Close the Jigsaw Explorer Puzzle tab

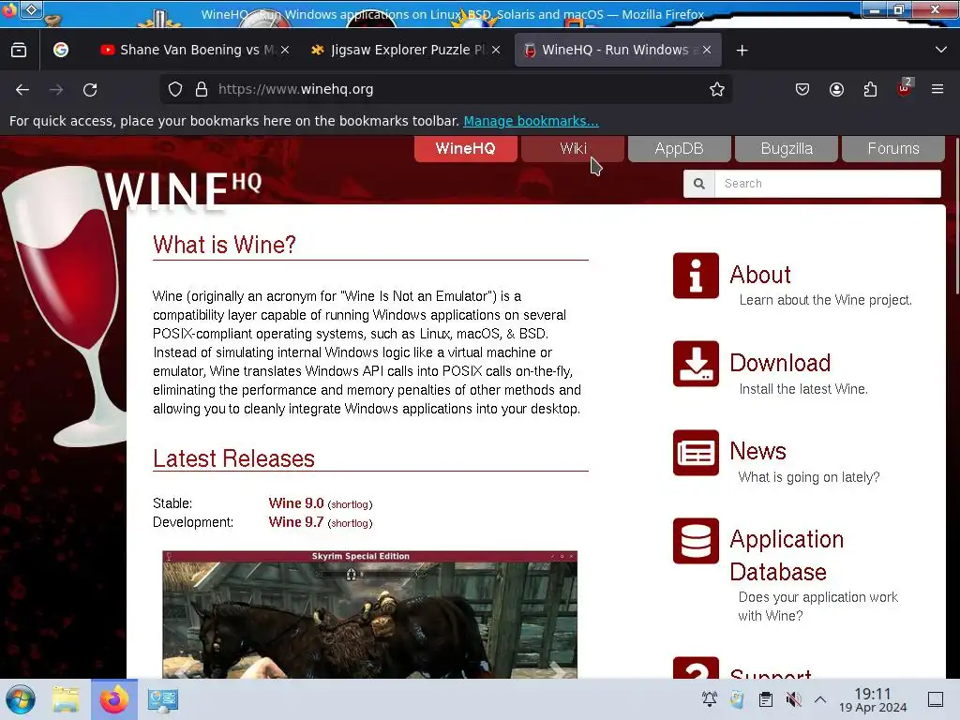point(496,51)
